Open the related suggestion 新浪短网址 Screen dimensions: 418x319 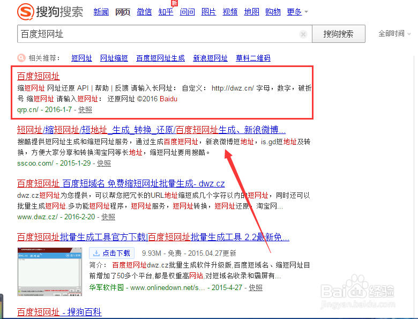(210, 58)
